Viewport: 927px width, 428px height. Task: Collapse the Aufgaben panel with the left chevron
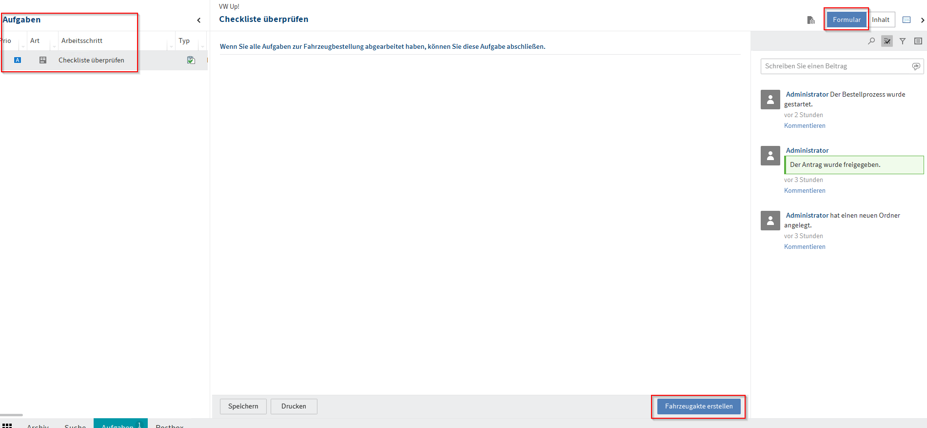point(199,20)
